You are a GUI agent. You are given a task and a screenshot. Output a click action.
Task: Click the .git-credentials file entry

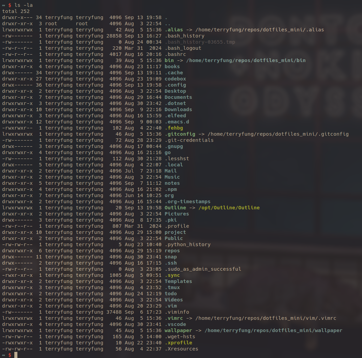pos(189,140)
